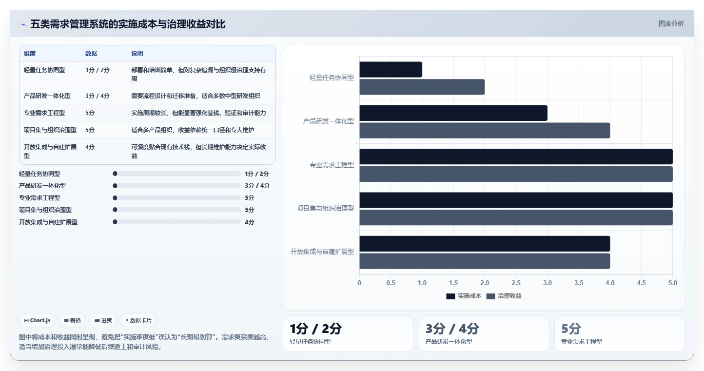The height and width of the screenshot is (371, 704).
Task: Open the 5分 专业需求工程型 data card
Action: pyautogui.click(x=620, y=333)
